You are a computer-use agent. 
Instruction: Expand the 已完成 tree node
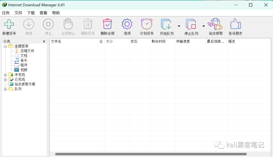tap(5, 80)
